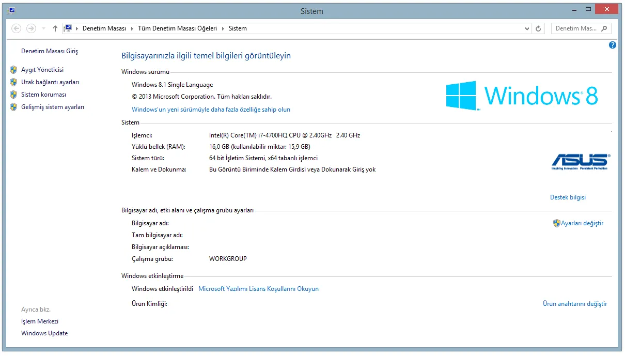Click the ASUS logo
This screenshot has width=625, height=356.
pyautogui.click(x=581, y=161)
